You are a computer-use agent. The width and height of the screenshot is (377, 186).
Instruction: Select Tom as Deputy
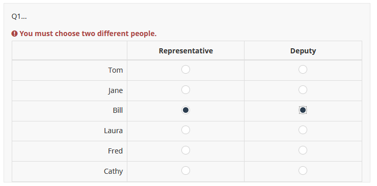[x=303, y=70]
